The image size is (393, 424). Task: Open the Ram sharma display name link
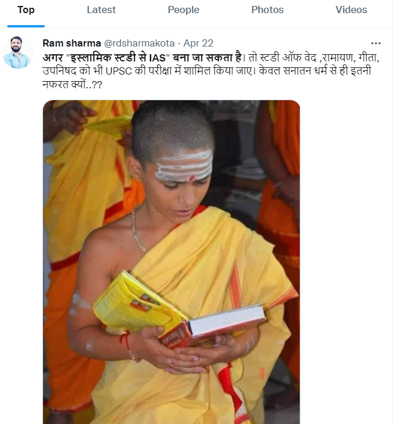coord(72,44)
